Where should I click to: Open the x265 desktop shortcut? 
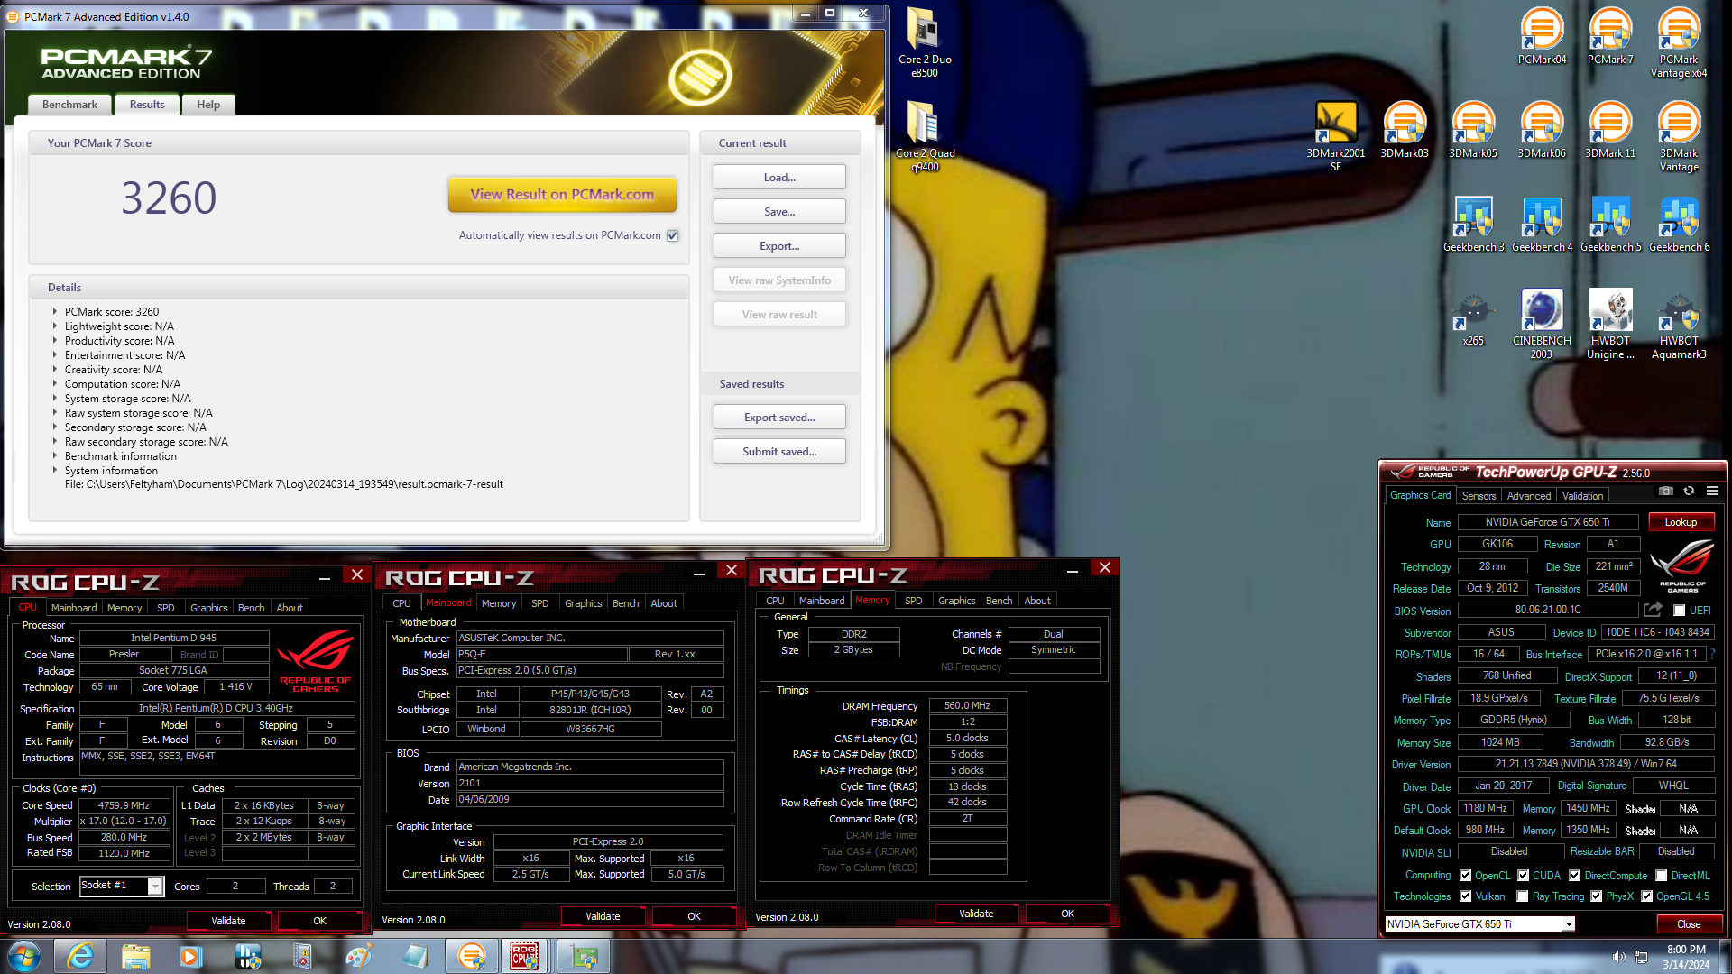(1473, 317)
